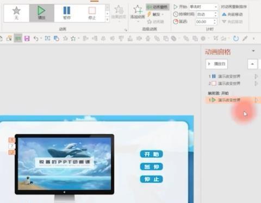Viewport: 261px width, 203px height.
Task: Click the blue 开始 button on slide
Action: click(151, 154)
